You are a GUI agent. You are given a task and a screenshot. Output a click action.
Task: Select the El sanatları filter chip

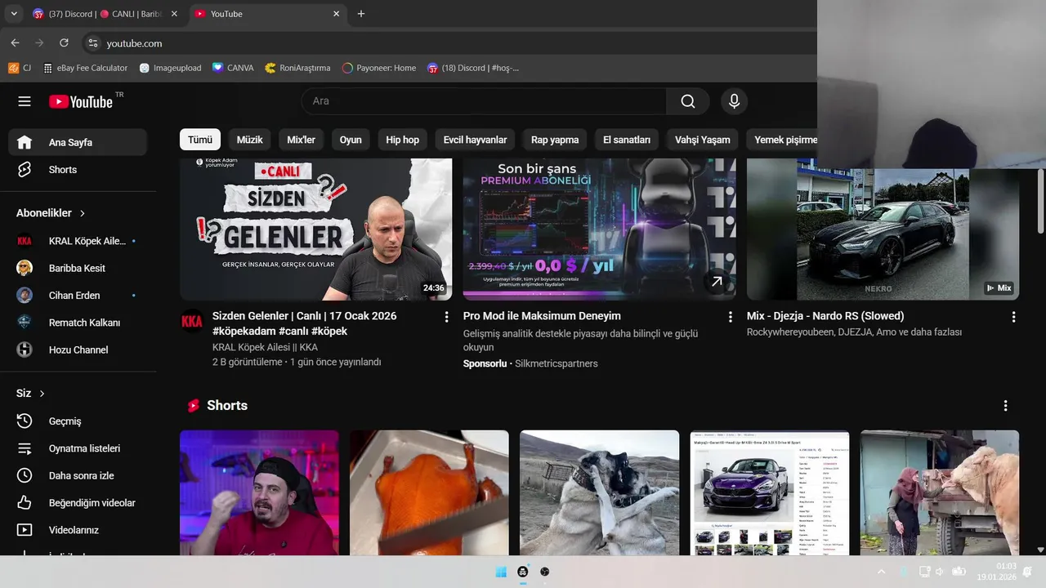(x=627, y=140)
